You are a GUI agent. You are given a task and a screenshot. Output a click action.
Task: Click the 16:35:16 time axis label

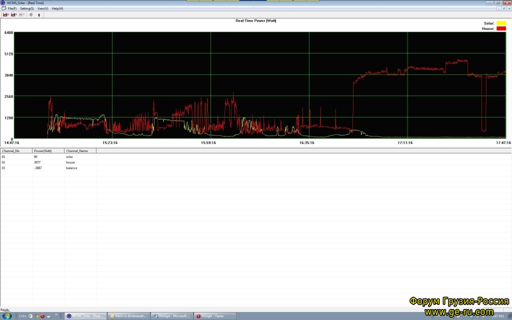307,142
